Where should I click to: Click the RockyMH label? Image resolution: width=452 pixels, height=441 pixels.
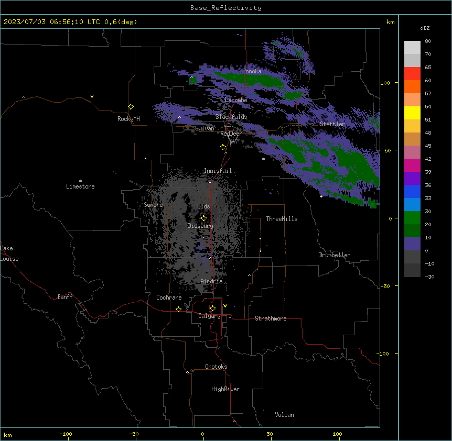click(128, 119)
